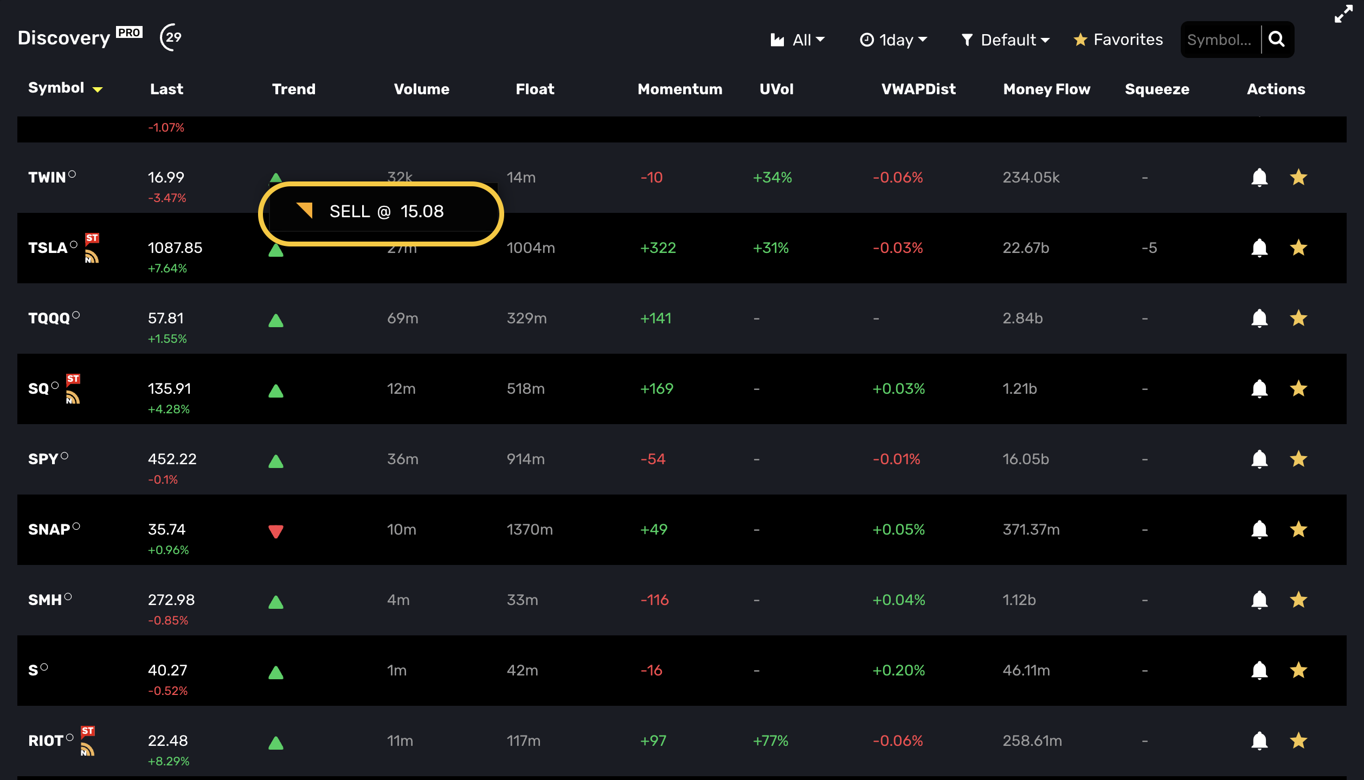
Task: Click the fullscreen expand arrows icon
Action: pos(1343,14)
